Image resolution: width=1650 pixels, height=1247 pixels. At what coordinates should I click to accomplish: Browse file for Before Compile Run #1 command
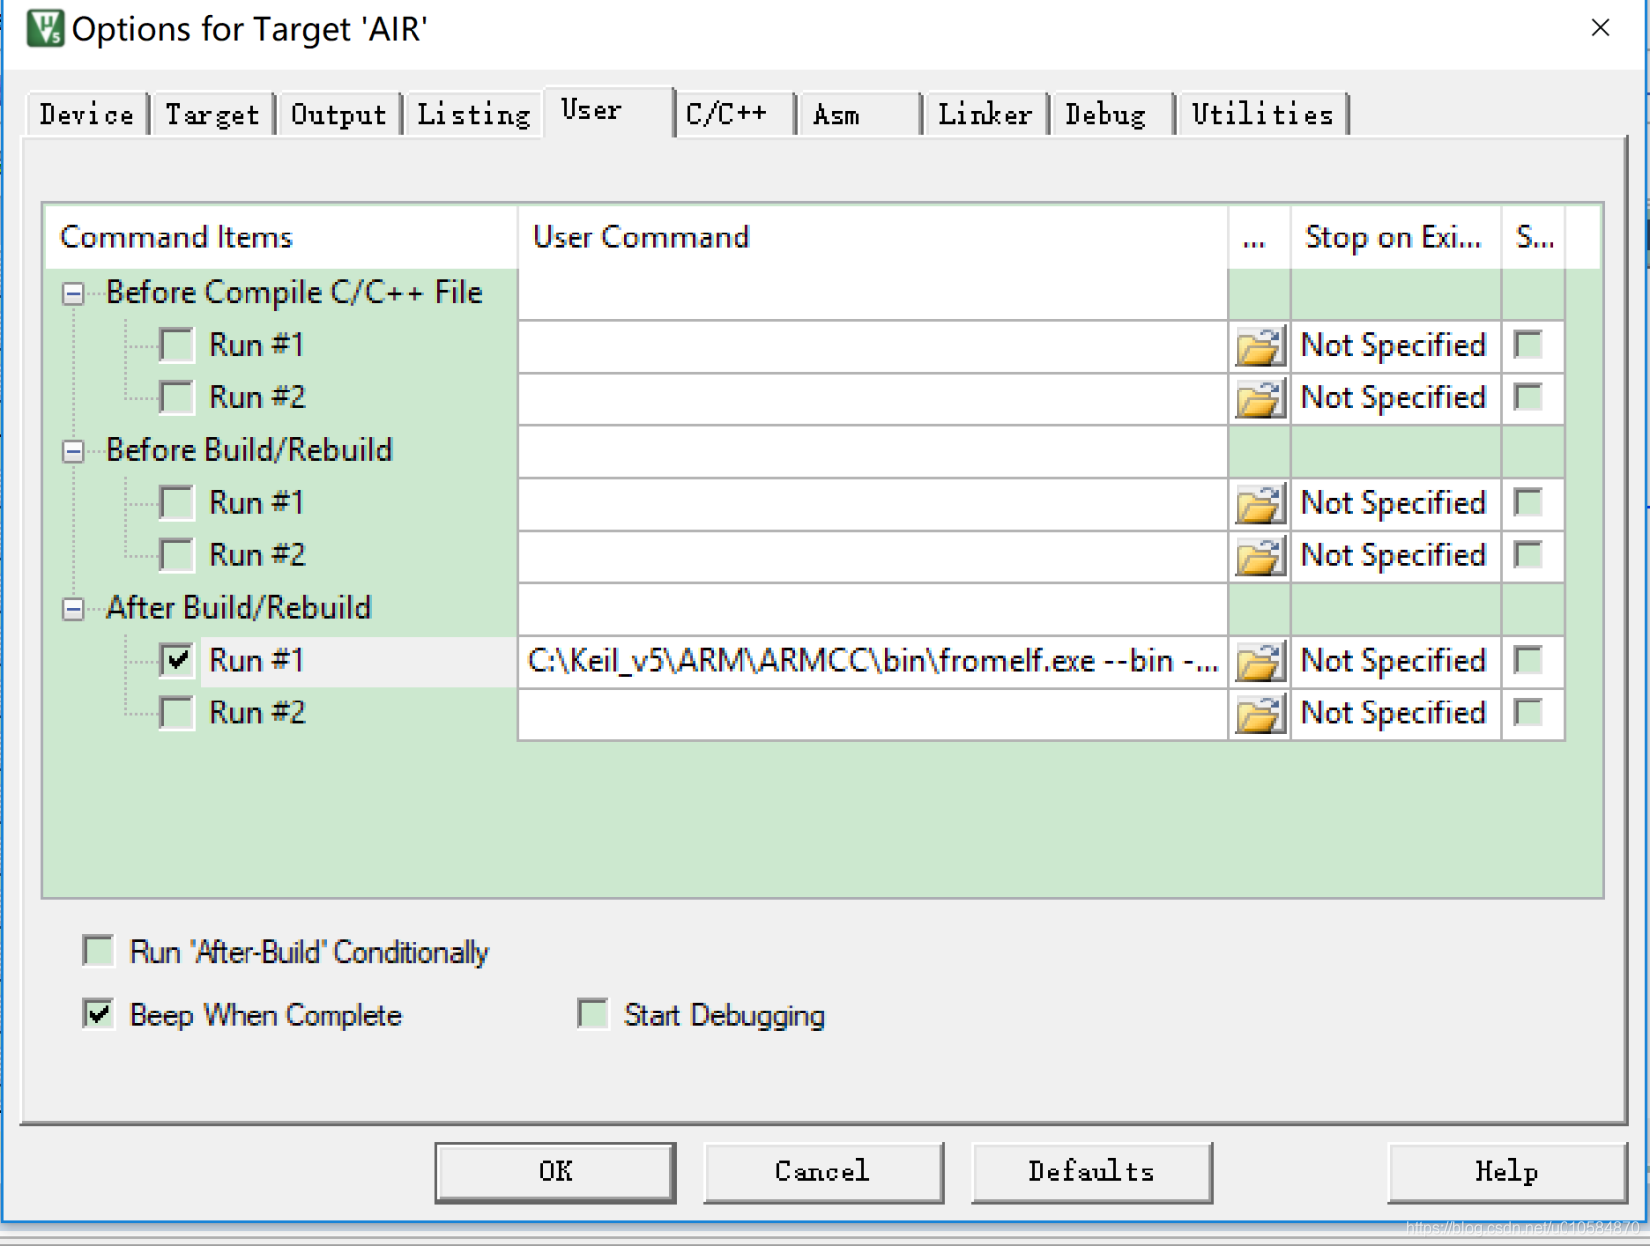tap(1259, 346)
